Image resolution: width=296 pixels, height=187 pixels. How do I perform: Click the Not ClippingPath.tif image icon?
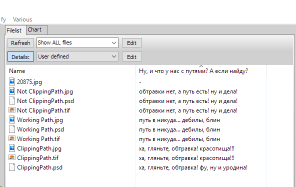(12, 110)
